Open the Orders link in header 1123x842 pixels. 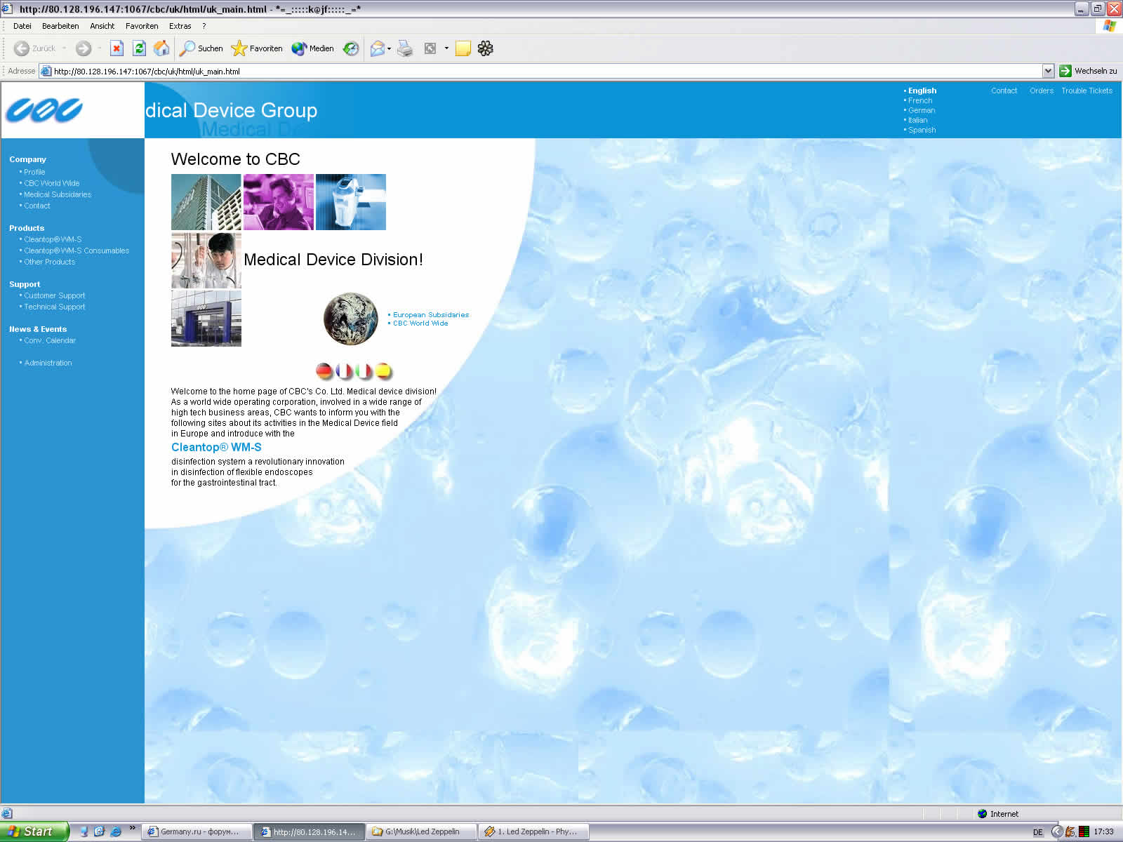[1042, 91]
